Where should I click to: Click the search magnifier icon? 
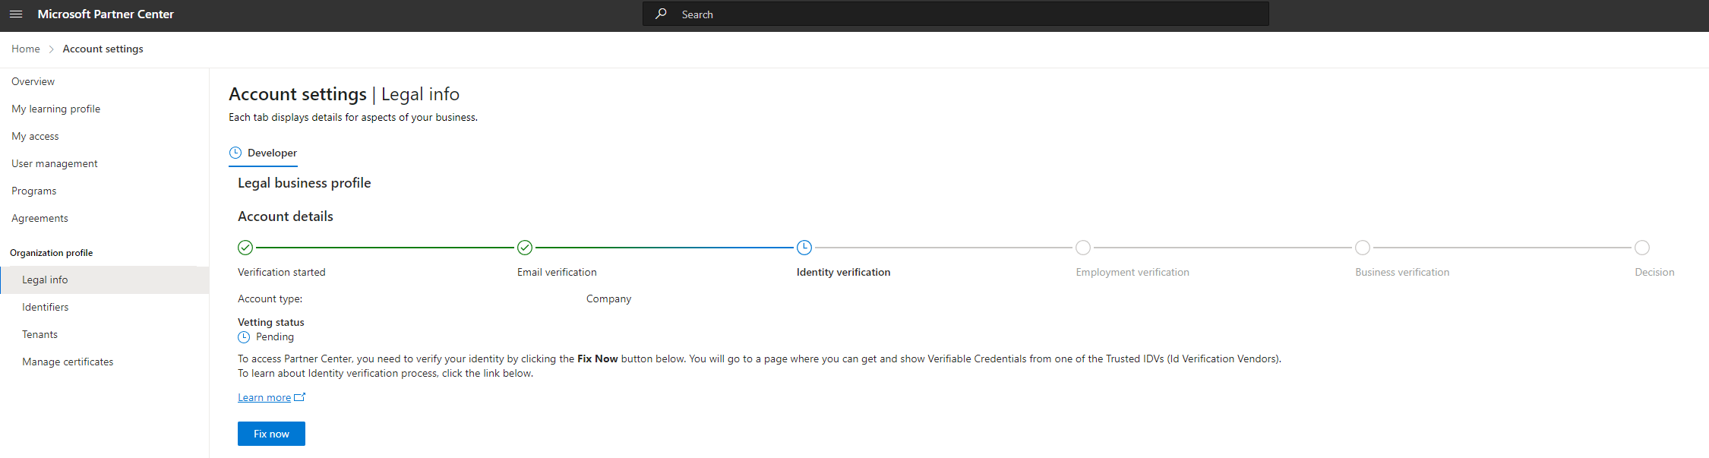[662, 14]
